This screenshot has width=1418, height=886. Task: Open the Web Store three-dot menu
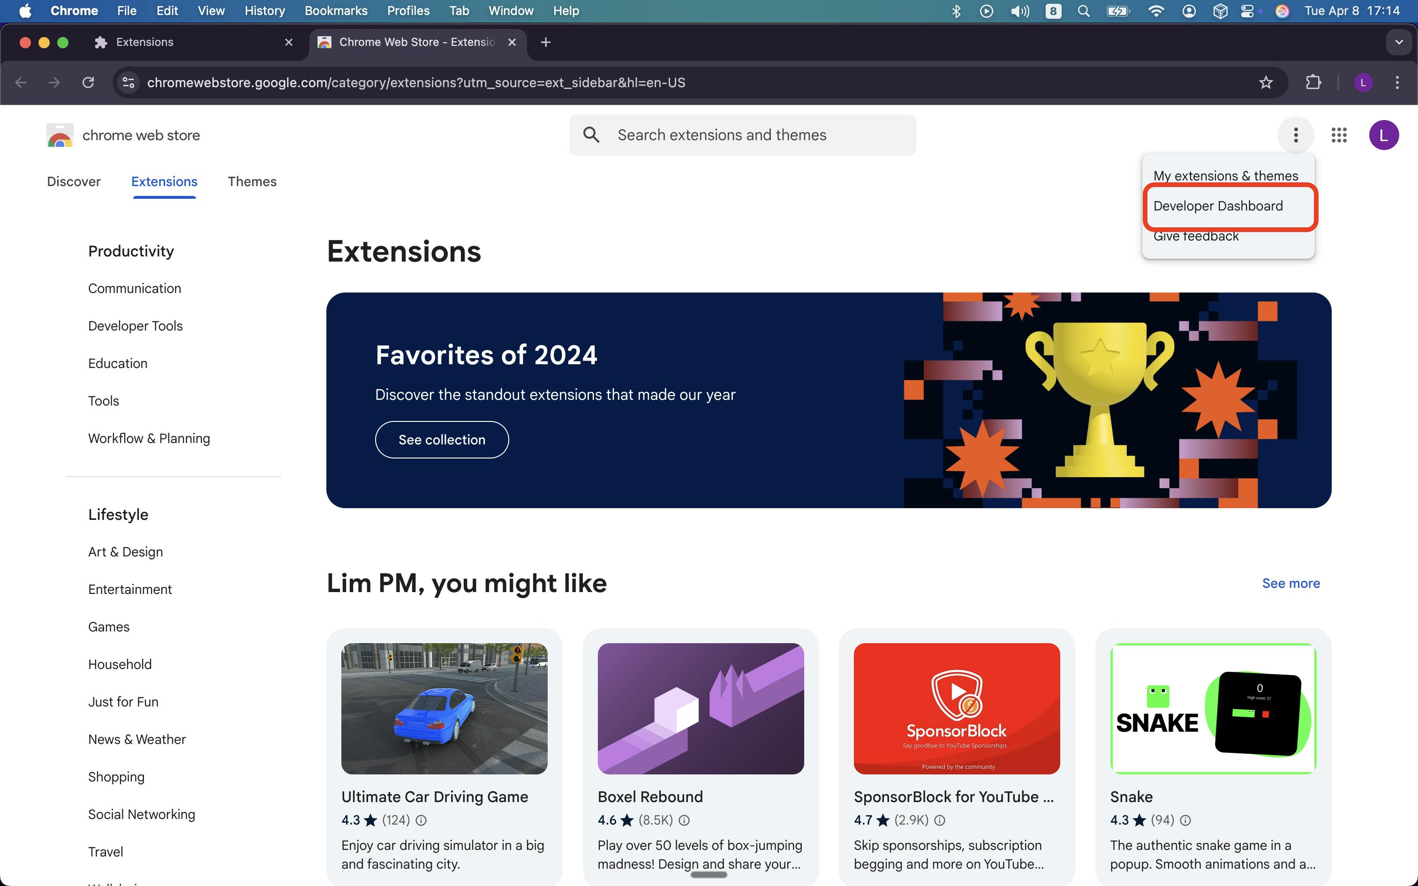(x=1296, y=135)
